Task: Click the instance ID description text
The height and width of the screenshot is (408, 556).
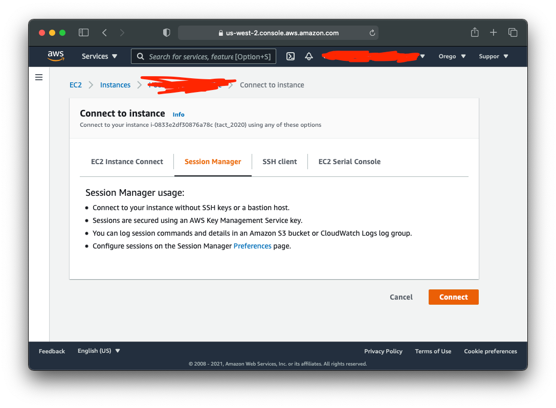Action: point(201,125)
